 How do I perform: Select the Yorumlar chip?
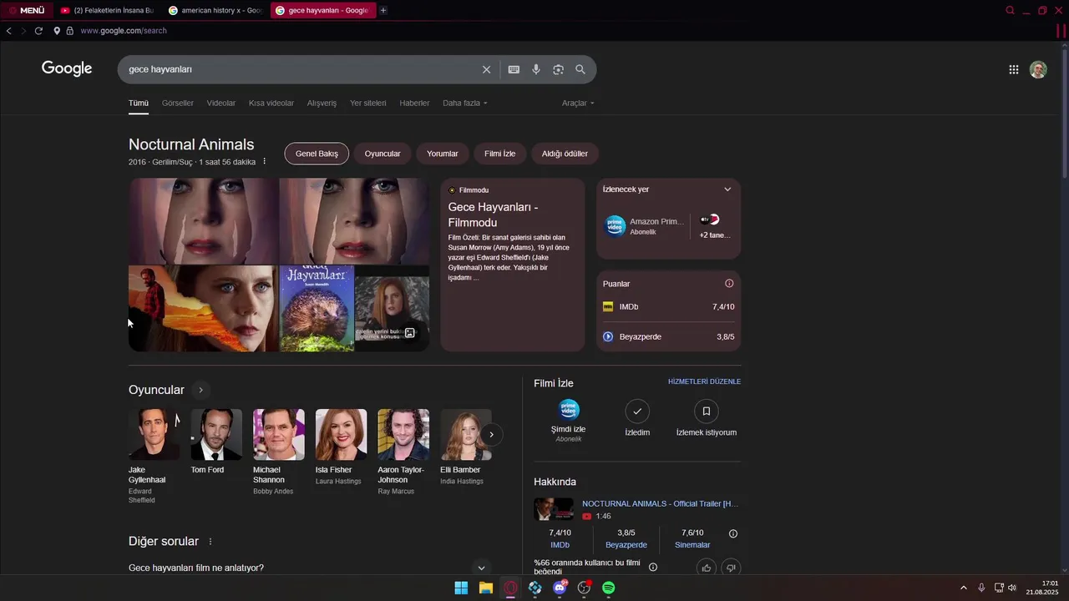point(443,154)
